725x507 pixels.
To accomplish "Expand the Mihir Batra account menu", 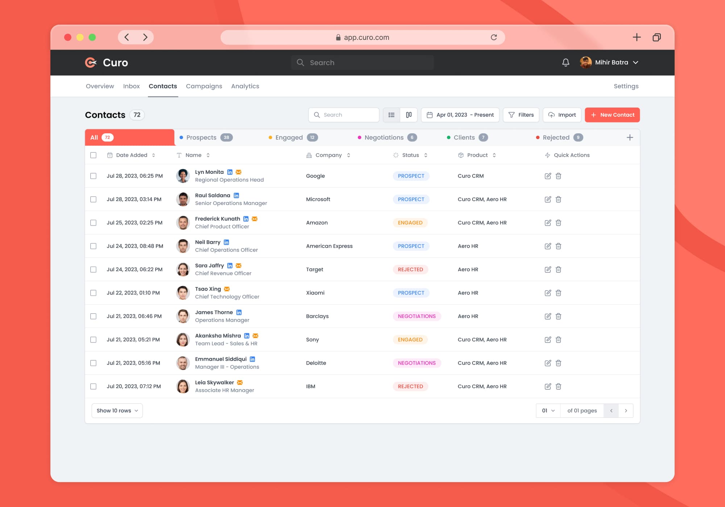I will (x=609, y=62).
